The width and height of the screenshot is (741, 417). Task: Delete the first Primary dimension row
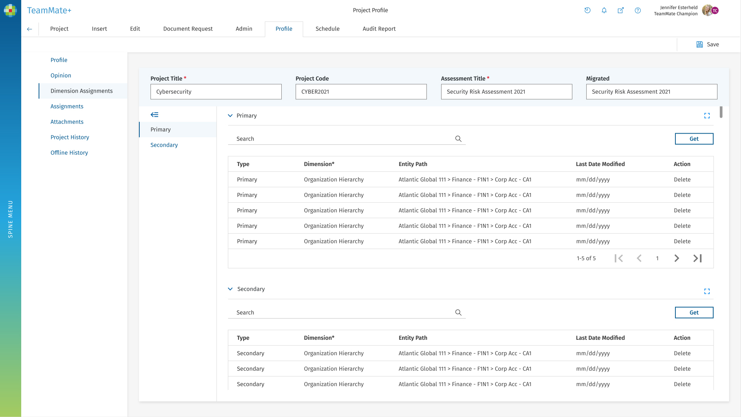tap(682, 180)
